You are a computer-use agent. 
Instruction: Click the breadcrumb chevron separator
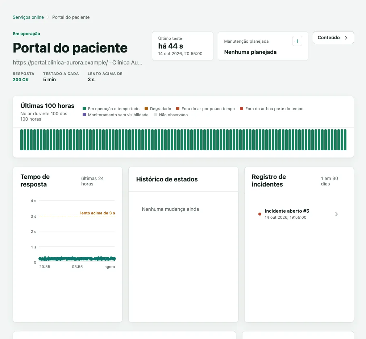48,17
